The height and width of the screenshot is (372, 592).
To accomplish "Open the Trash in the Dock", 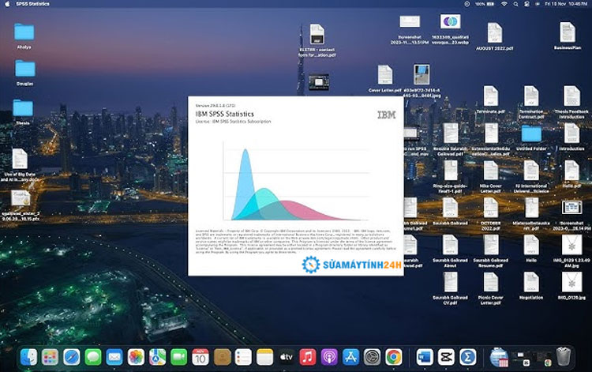I will [564, 357].
